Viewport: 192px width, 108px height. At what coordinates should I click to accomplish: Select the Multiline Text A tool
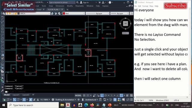[2, 78]
